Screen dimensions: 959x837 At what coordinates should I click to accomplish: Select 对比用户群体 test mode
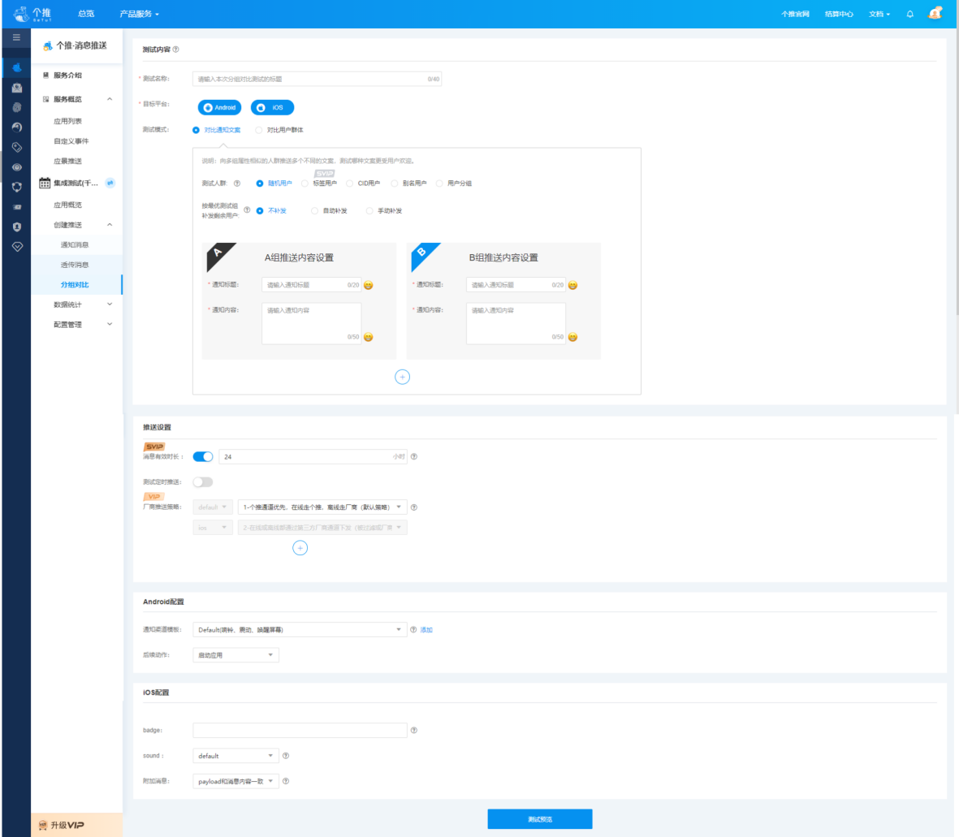279,130
